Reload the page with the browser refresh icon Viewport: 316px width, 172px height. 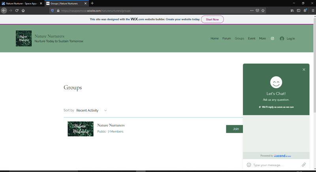[x=17, y=11]
